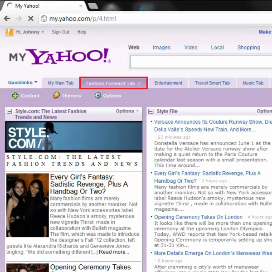
Task: Open Every Girl's Fantasy link in Style File
Action: 208,177
